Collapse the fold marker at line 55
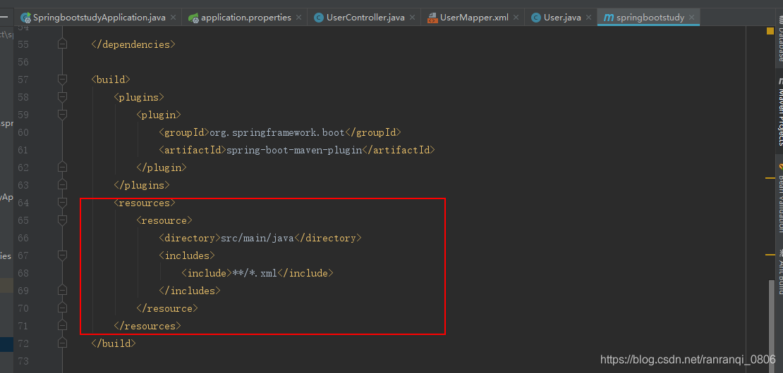 coord(62,44)
